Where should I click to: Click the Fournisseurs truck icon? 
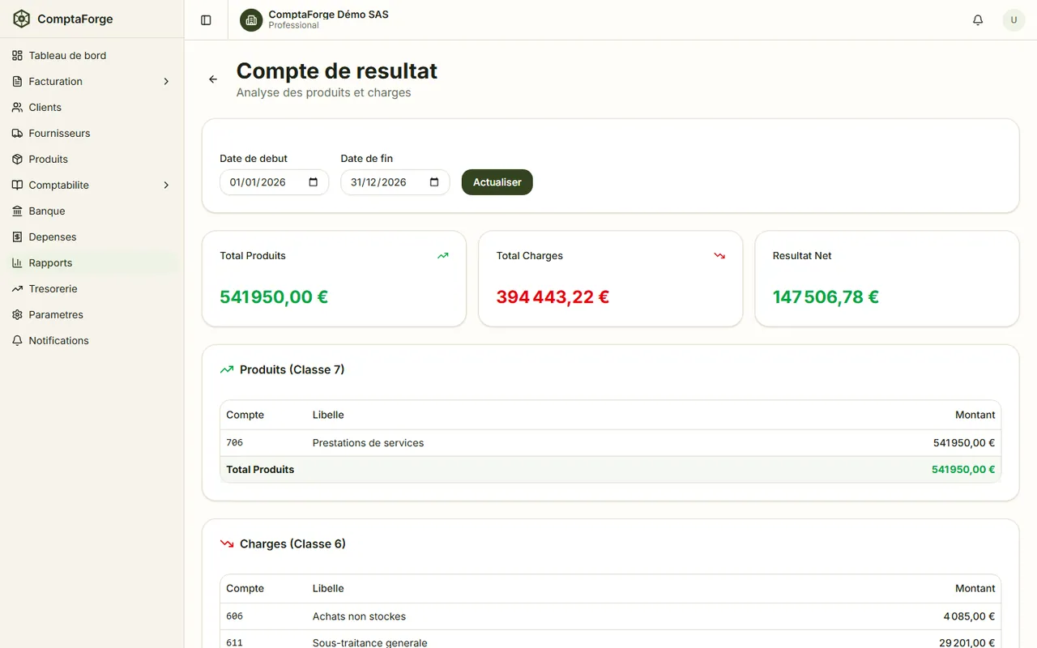click(x=18, y=134)
